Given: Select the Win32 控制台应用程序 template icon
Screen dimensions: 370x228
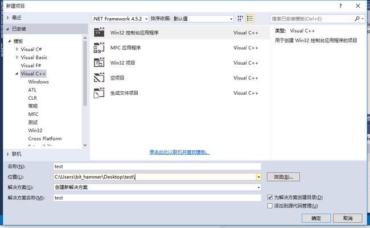Looking at the screenshot, I should [x=99, y=32].
